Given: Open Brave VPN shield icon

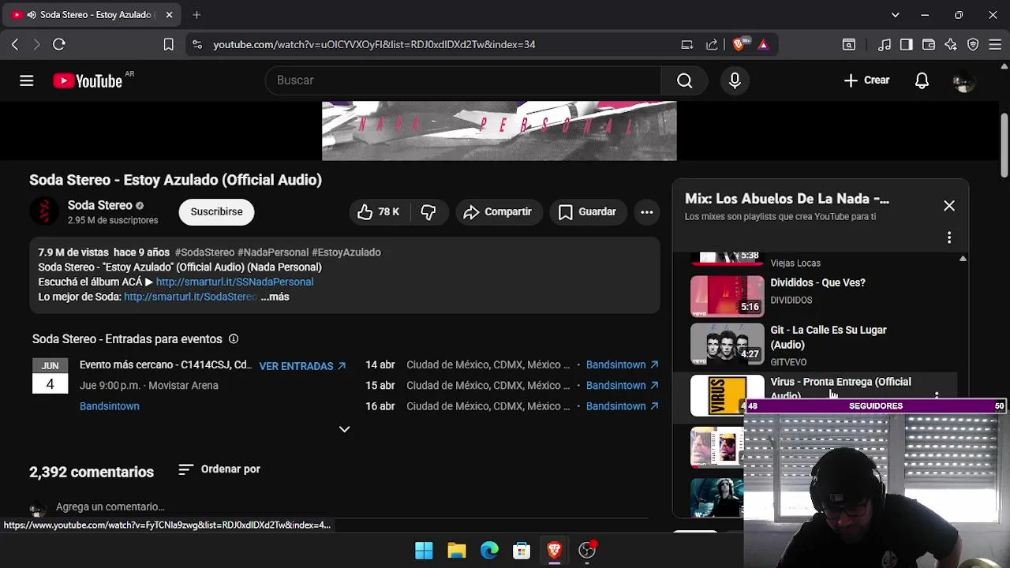Looking at the screenshot, I should 973,45.
